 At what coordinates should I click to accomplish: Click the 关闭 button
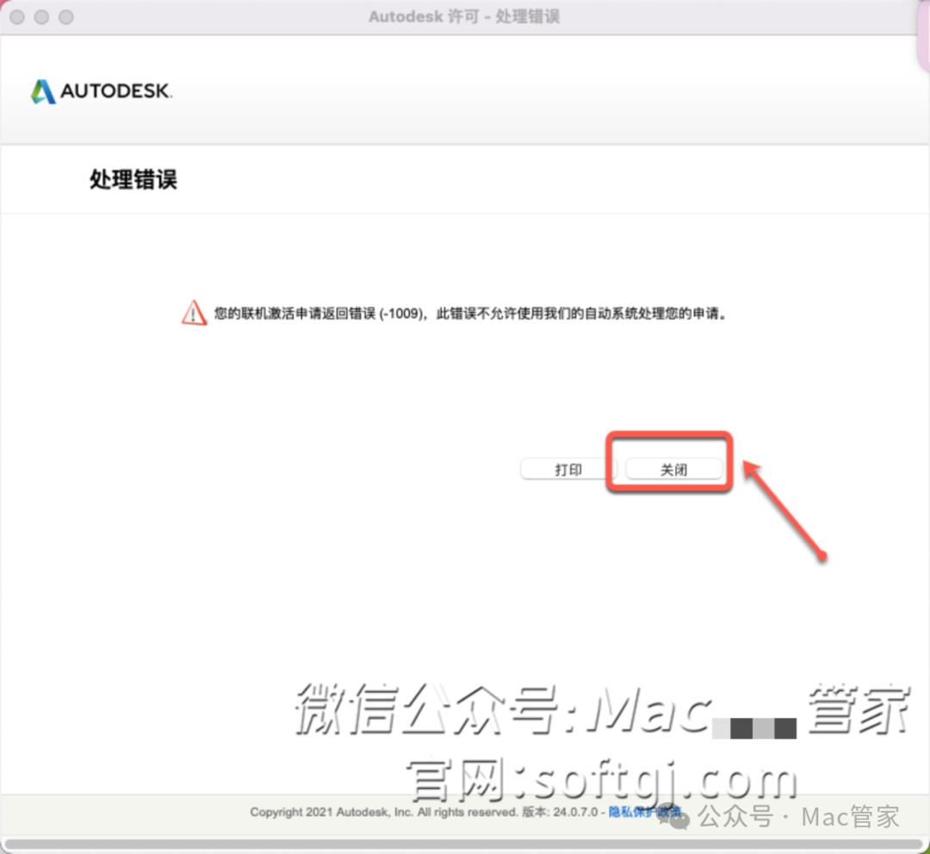(673, 470)
